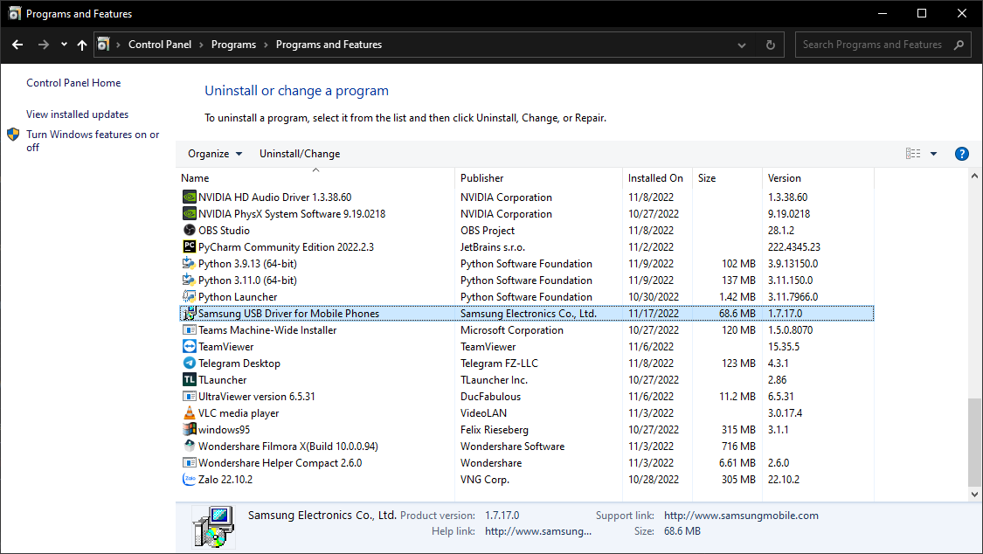Click the TLauncher program icon
Screen dimensions: 983x554
click(190, 380)
